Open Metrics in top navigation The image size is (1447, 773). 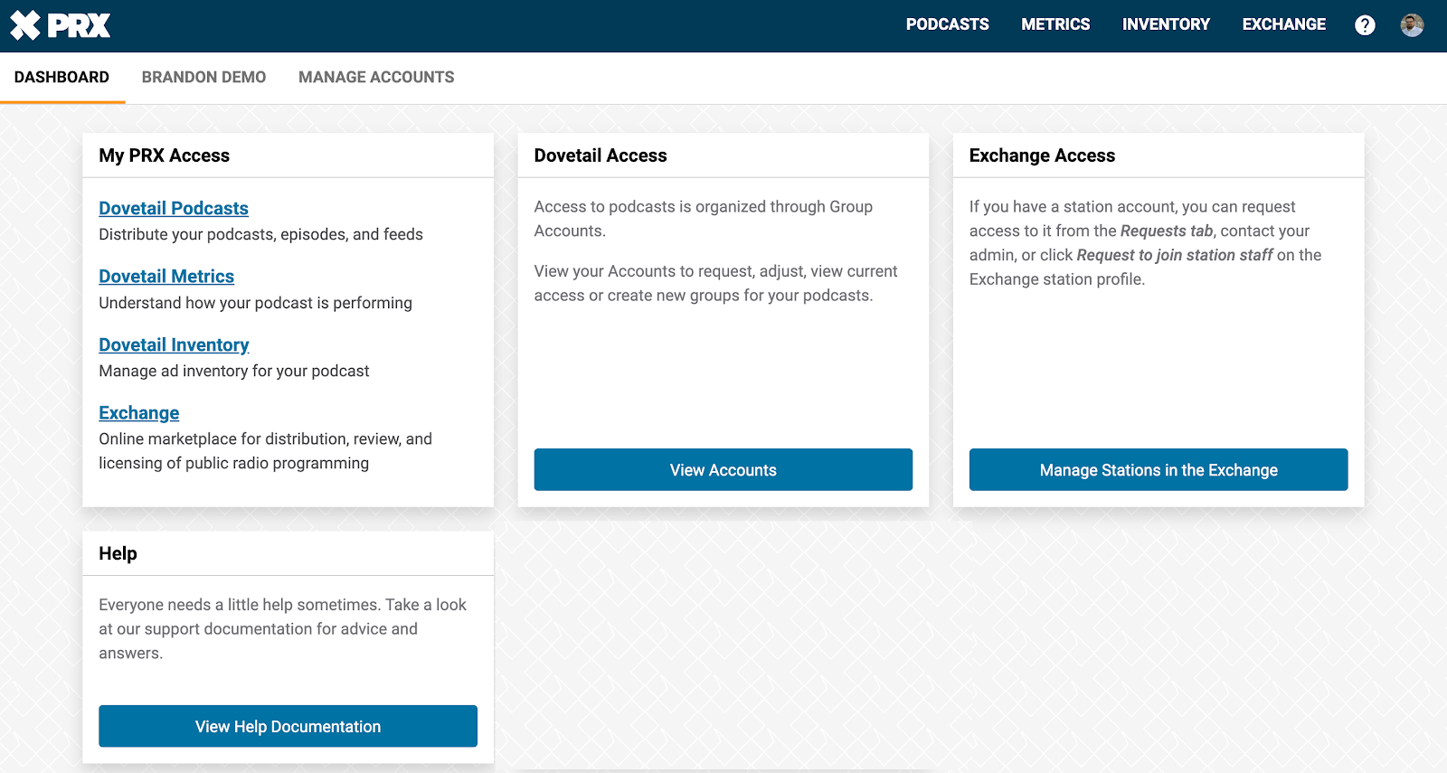[x=1055, y=24]
